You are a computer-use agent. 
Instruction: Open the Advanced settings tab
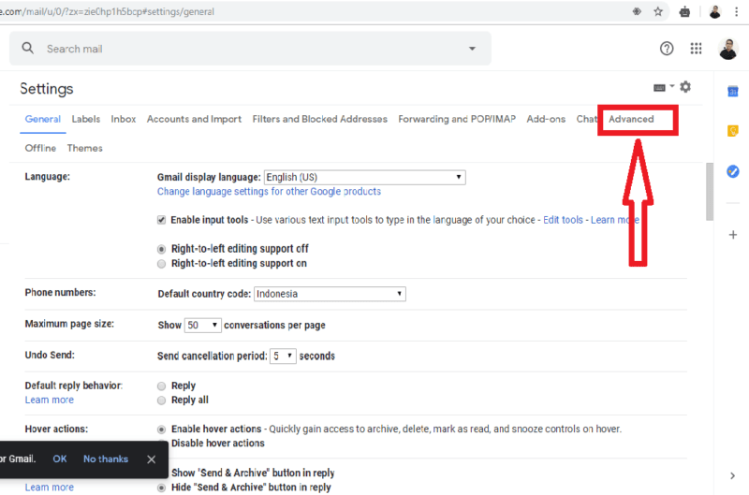click(631, 119)
